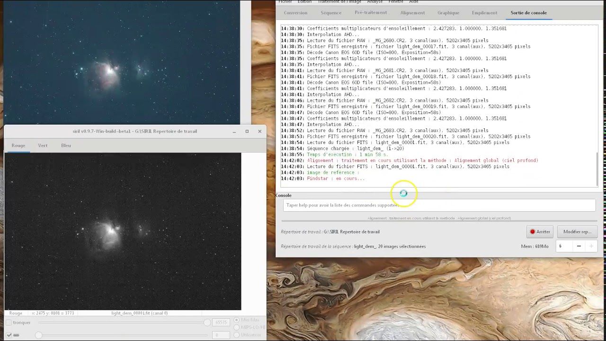Click the chain link icon
The width and height of the screenshot is (606, 341).
(17, 335)
